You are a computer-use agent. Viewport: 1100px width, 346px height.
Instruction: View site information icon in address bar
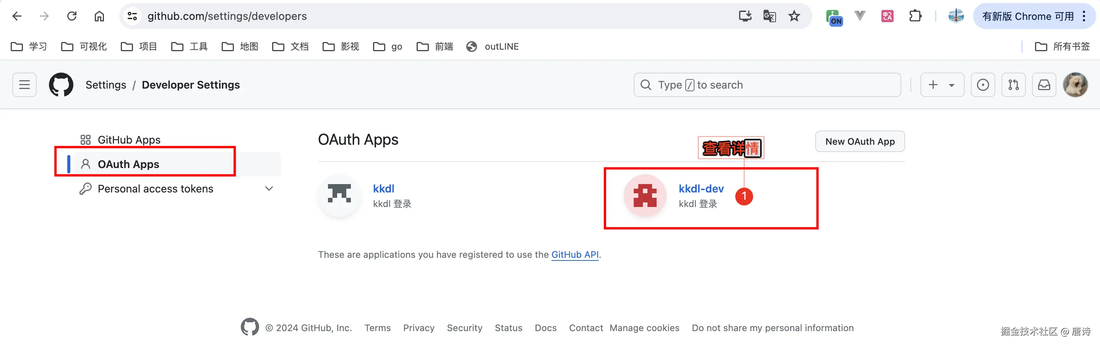coord(132,16)
